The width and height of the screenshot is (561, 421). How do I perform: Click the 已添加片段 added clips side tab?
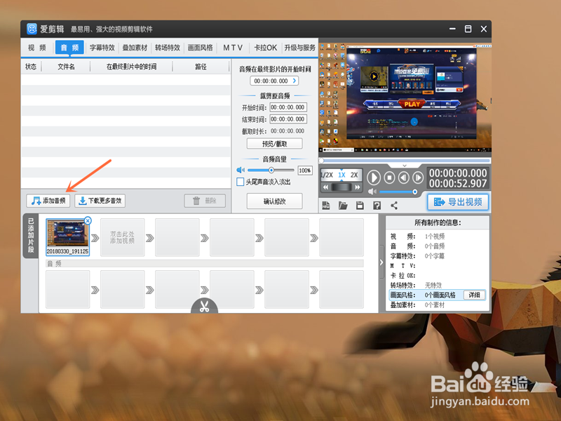coord(31,236)
